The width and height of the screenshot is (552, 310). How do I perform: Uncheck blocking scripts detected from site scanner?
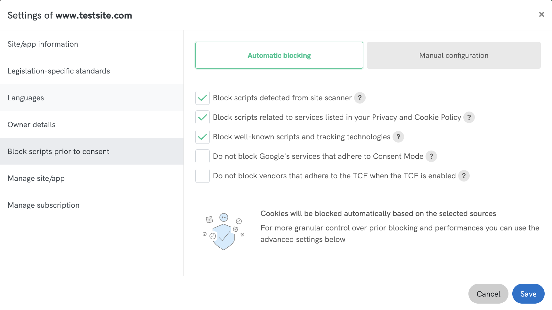202,98
